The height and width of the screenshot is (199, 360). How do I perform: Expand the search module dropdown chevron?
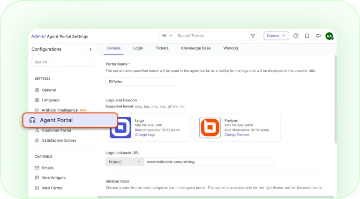coord(171,36)
